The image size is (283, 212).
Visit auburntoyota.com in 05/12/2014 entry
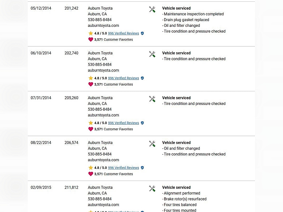click(103, 25)
